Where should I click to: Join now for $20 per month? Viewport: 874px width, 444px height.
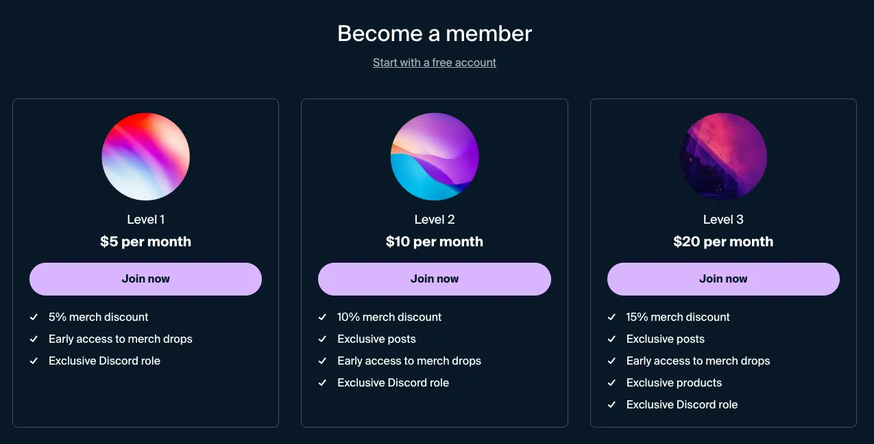(723, 279)
